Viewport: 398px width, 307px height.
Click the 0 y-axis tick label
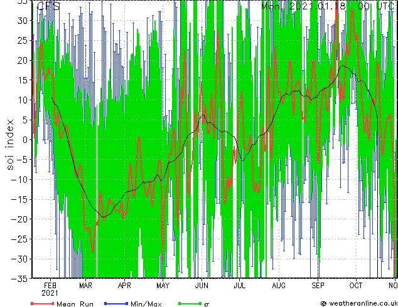[x=24, y=140]
